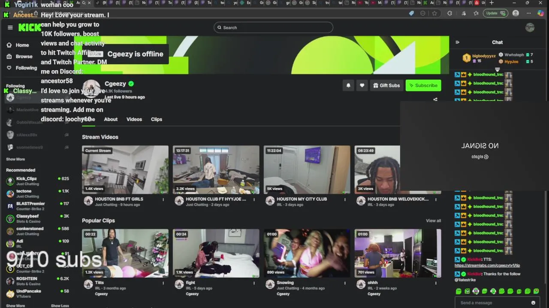Follow Cgeezy with the heart button
549x308 pixels.
362,85
